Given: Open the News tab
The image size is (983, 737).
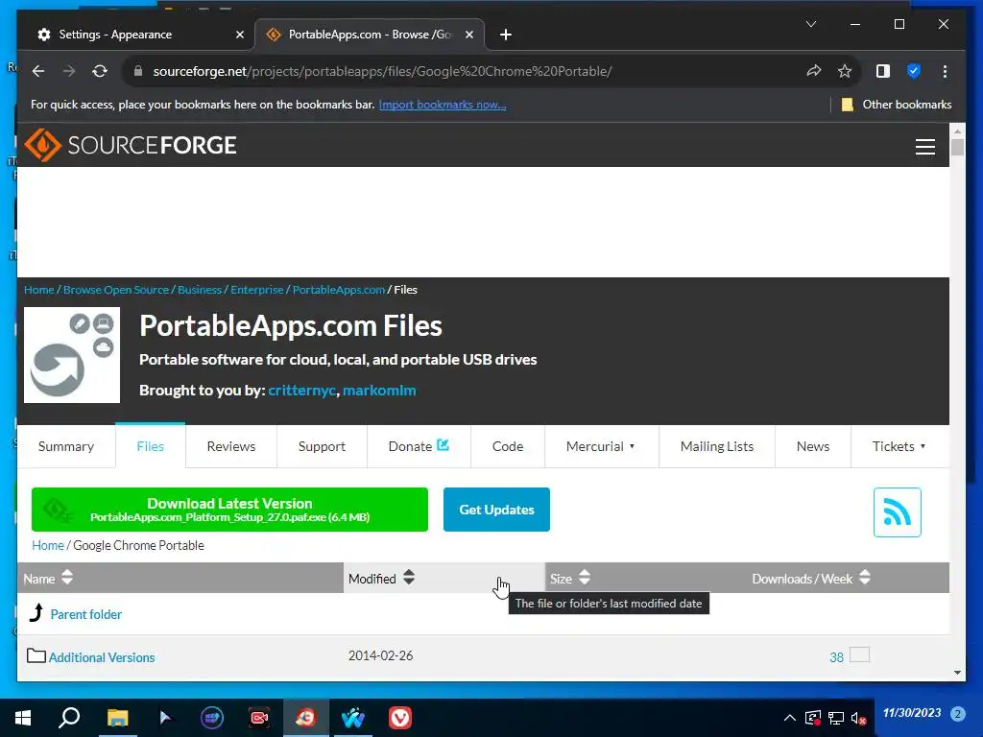Looking at the screenshot, I should point(813,446).
